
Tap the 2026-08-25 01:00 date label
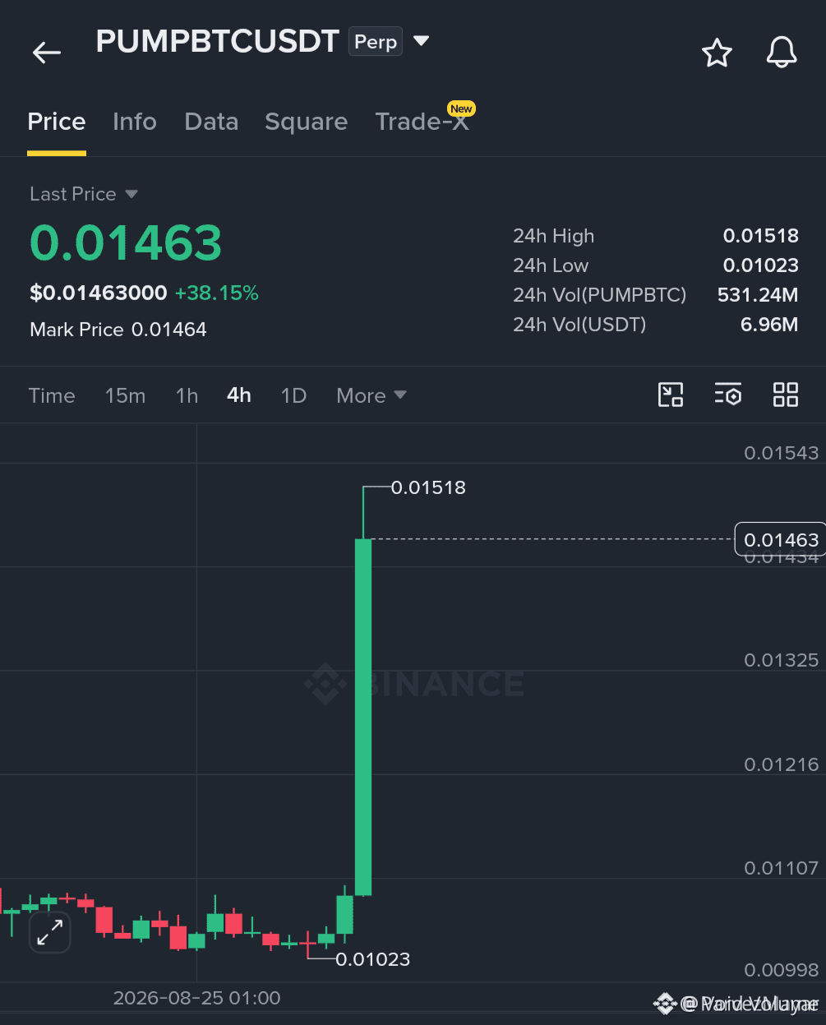click(x=196, y=998)
